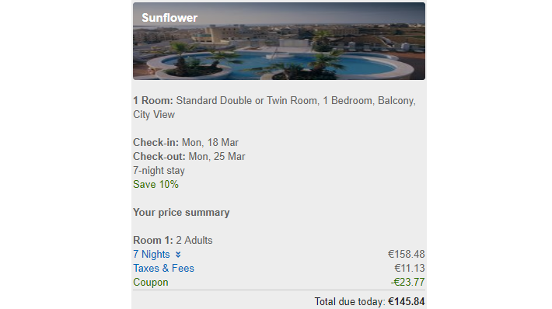Click the Coupon label

pyautogui.click(x=151, y=283)
